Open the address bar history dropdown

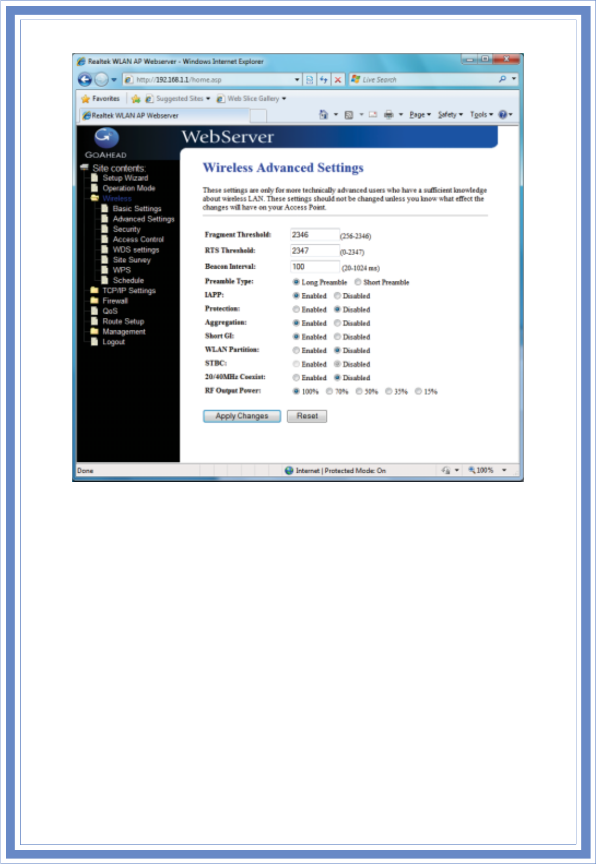pos(297,79)
